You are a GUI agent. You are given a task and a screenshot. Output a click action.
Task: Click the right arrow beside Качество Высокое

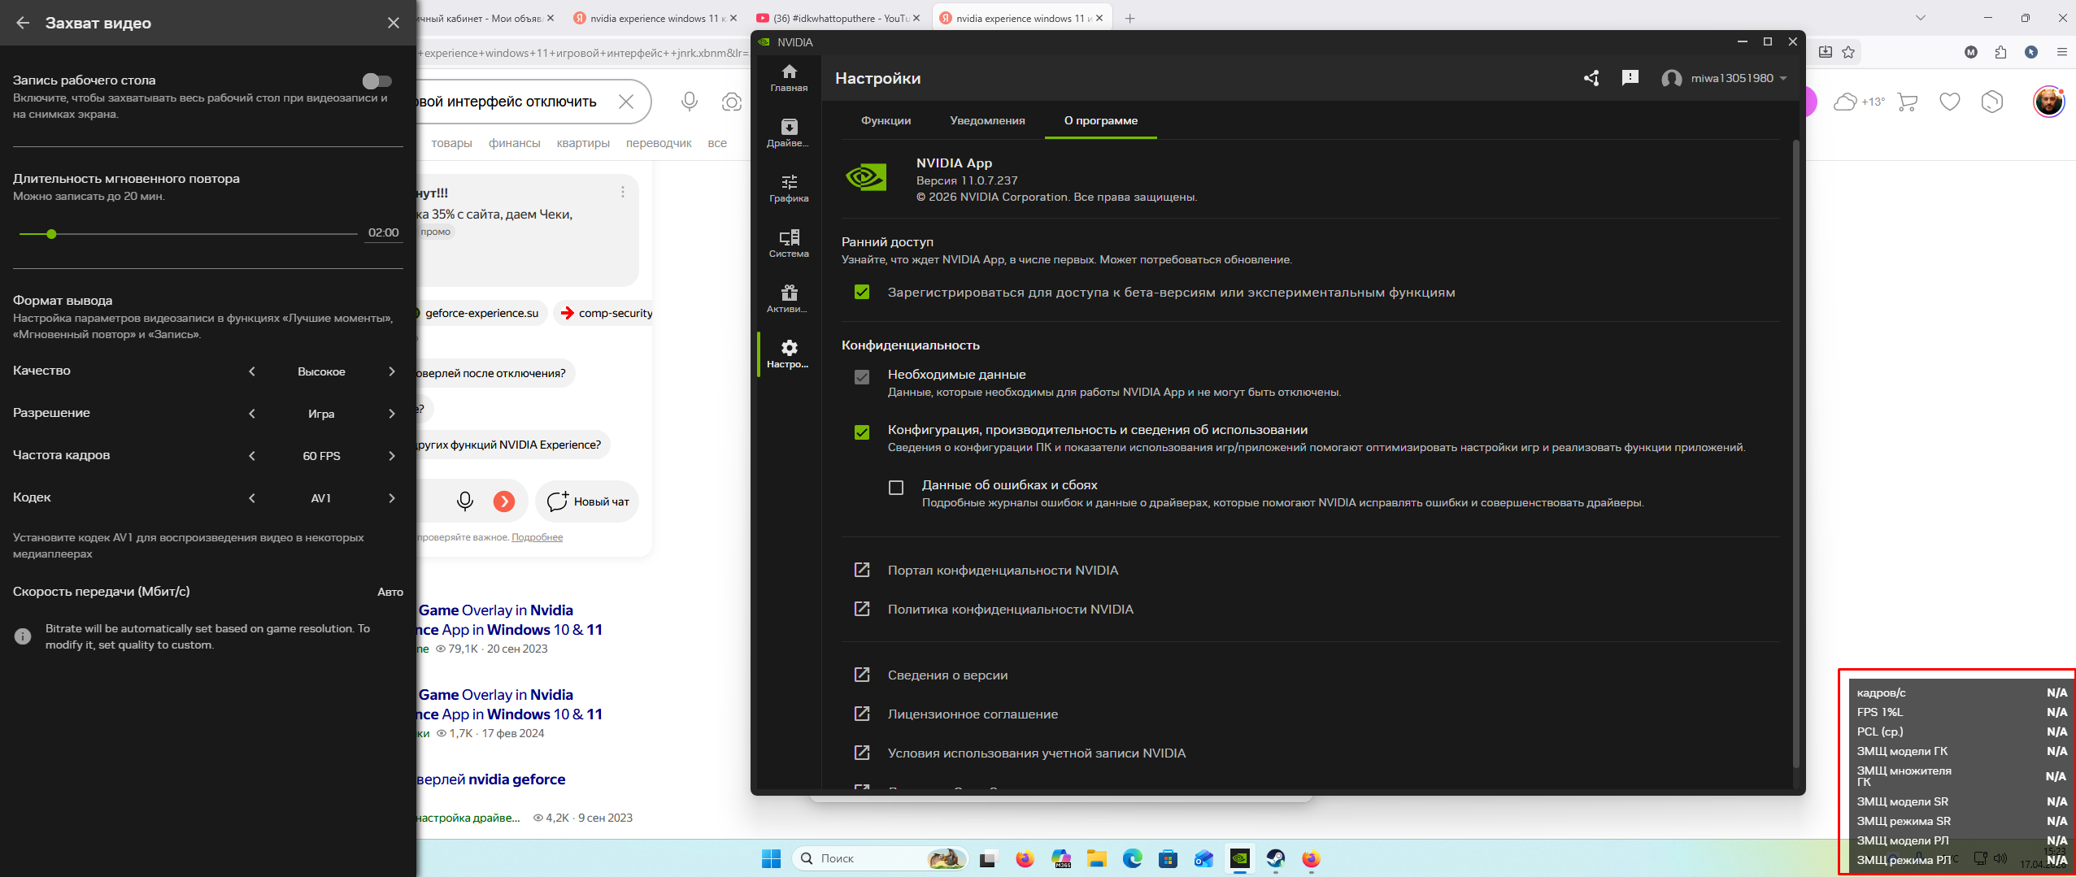coord(392,371)
